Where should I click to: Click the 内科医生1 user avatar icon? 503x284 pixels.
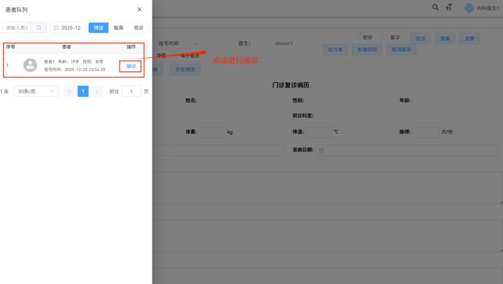(468, 8)
